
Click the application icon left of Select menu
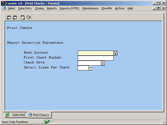[x=4, y=8]
